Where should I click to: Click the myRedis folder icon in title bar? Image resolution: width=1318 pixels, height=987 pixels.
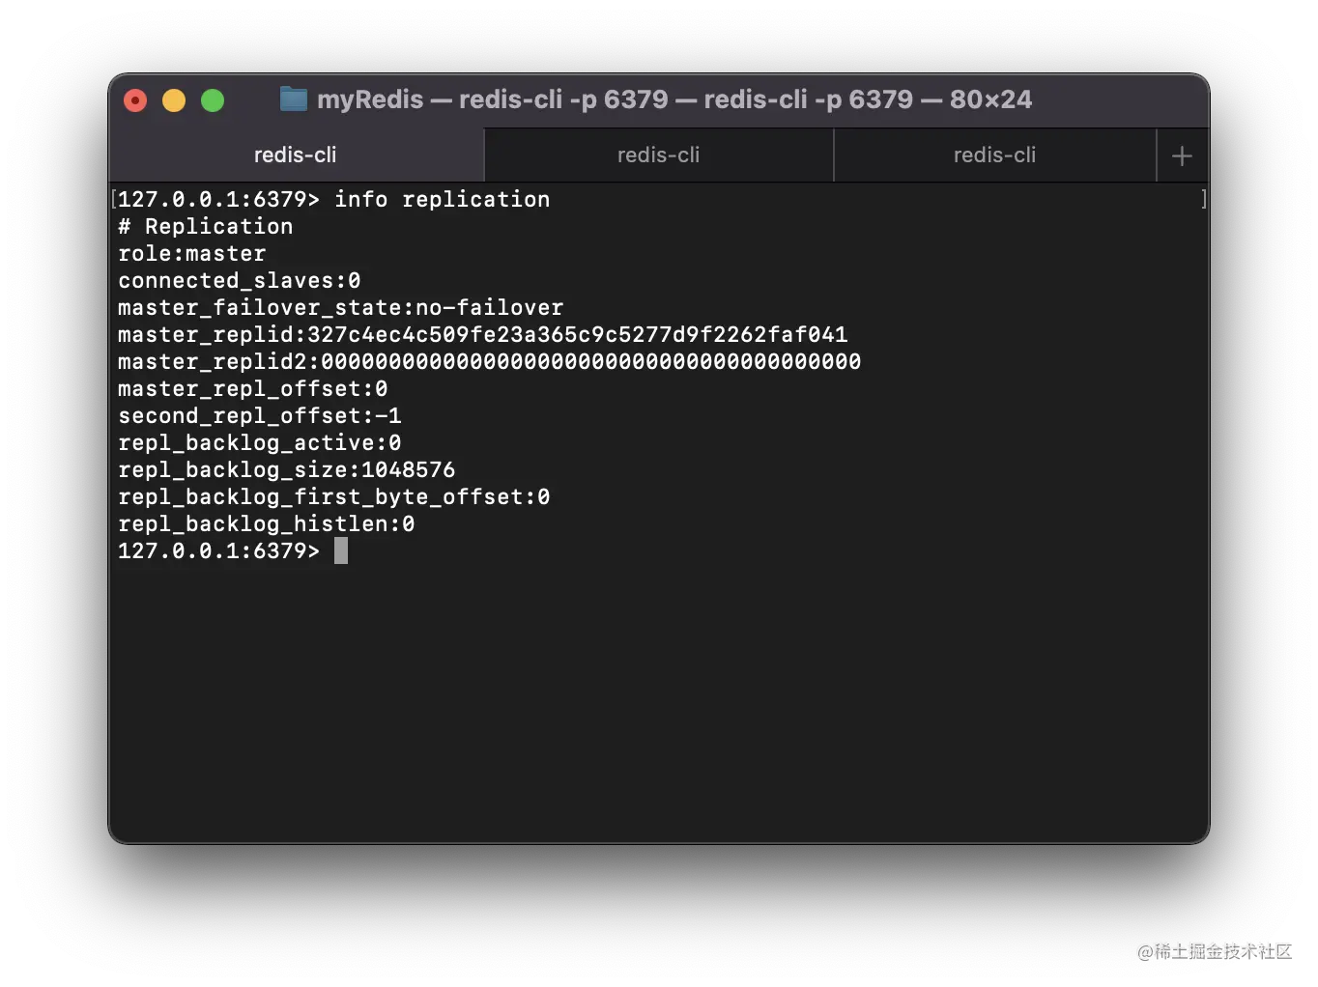(x=294, y=99)
